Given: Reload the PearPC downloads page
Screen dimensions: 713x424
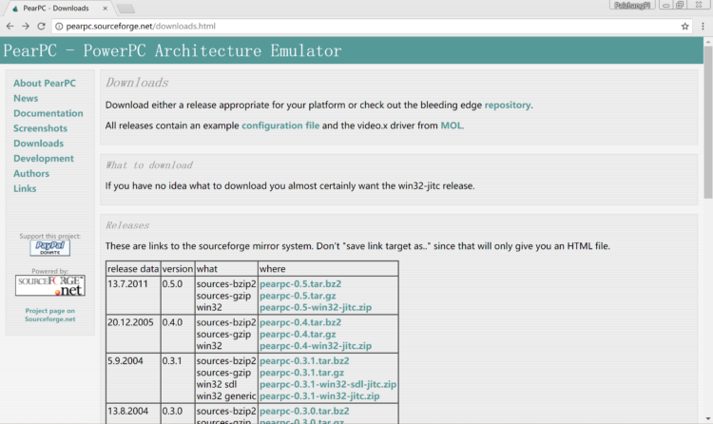Looking at the screenshot, I should 42,27.
